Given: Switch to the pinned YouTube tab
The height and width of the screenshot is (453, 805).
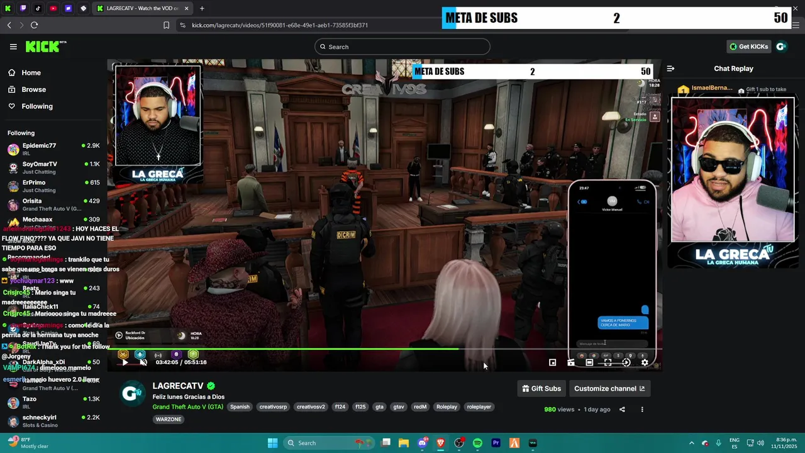Looking at the screenshot, I should 53,8.
